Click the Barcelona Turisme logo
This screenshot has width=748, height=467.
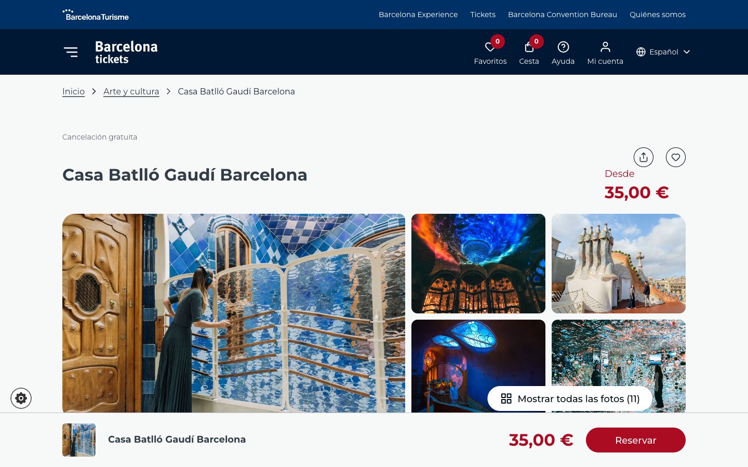click(x=96, y=15)
